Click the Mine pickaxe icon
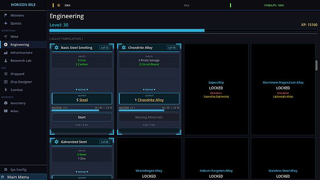320x180 pixels. pos(6,36)
